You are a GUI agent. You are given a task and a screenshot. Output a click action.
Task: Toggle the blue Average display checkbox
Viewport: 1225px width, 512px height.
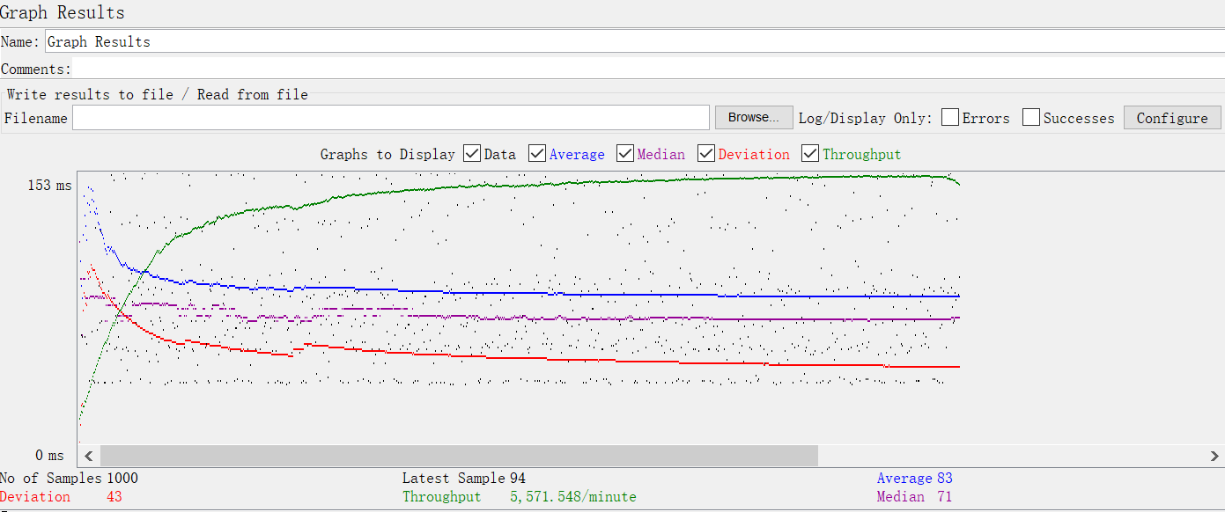pyautogui.click(x=537, y=154)
